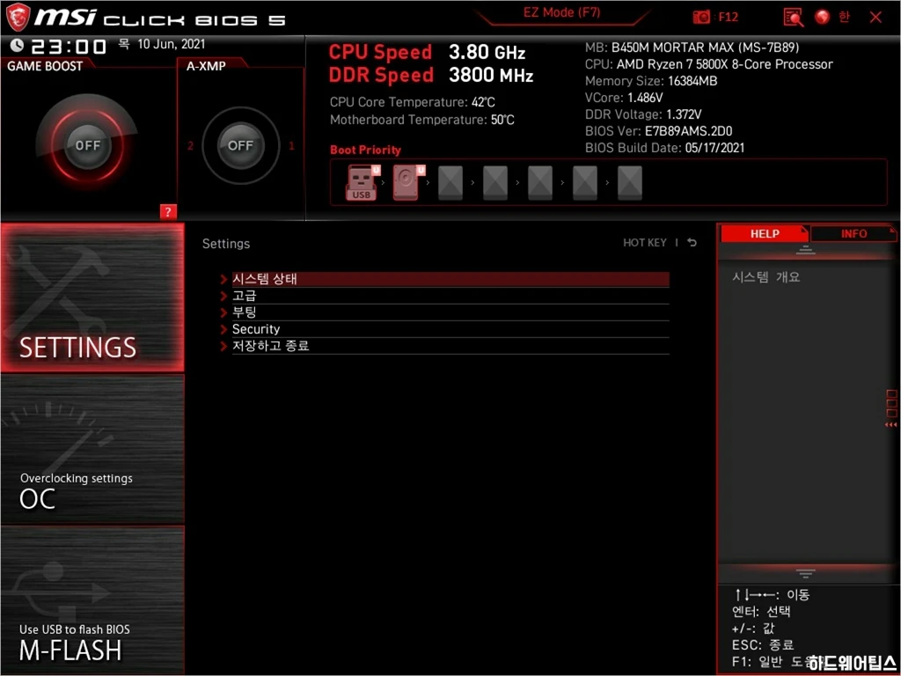Click the Boot Priority label
901x676 pixels.
(365, 150)
